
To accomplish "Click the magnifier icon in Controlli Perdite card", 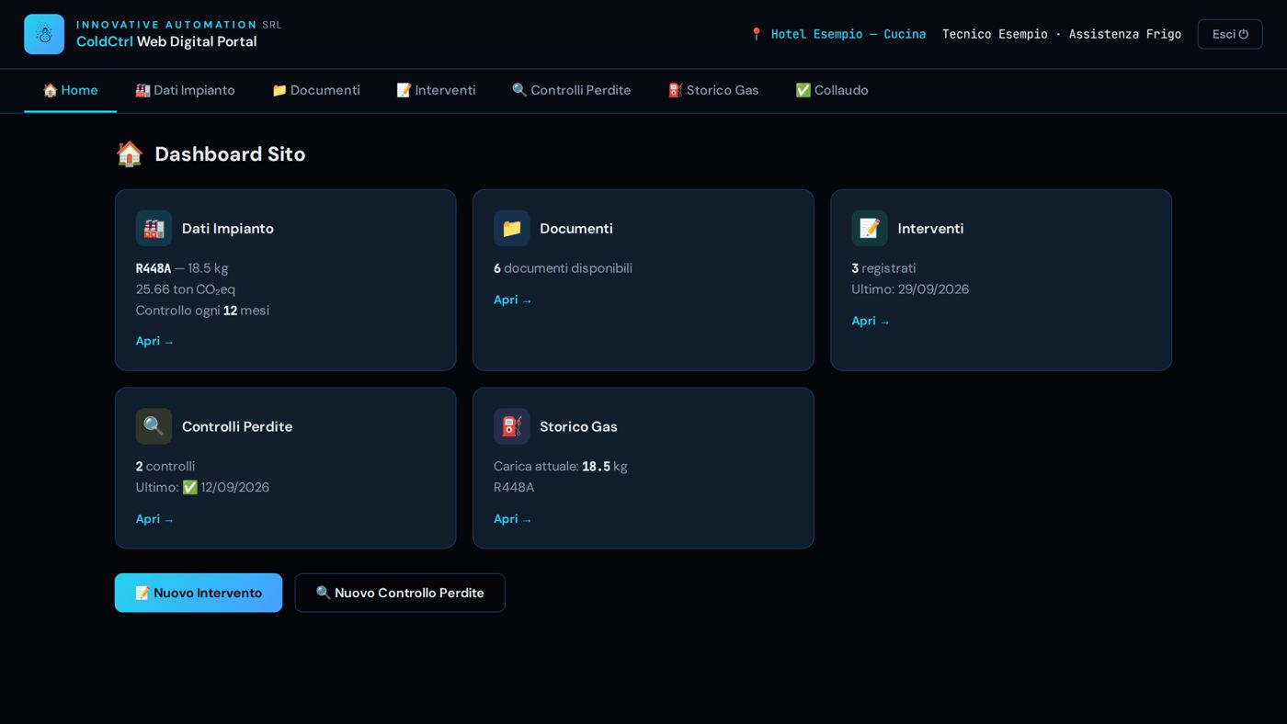I will pyautogui.click(x=154, y=426).
